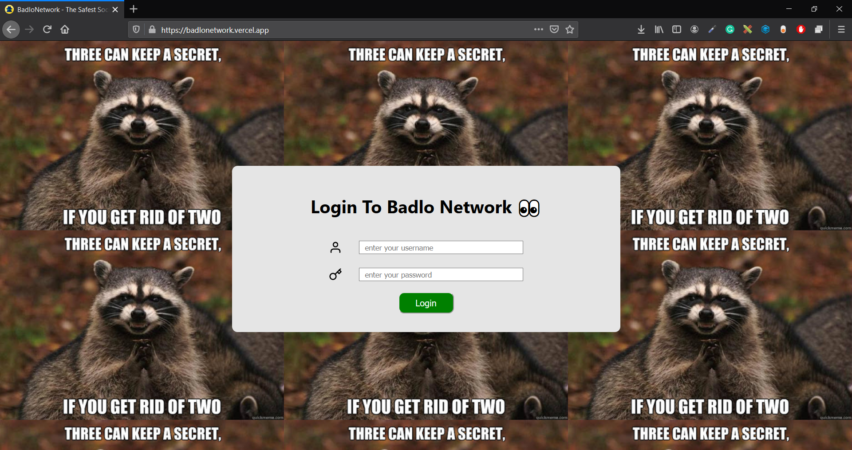
Task: Open a new tab with plus button
Action: coord(134,9)
